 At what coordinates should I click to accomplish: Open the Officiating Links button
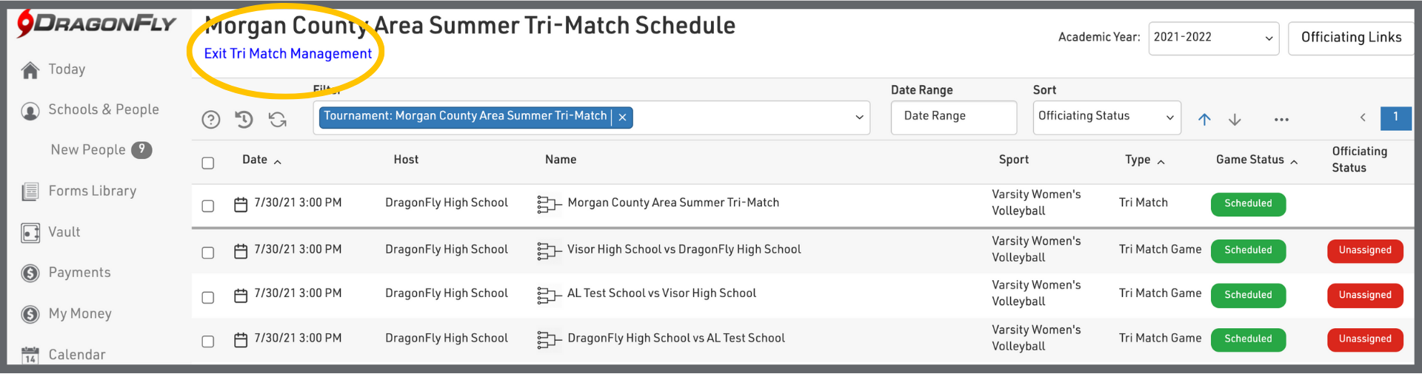[1351, 38]
